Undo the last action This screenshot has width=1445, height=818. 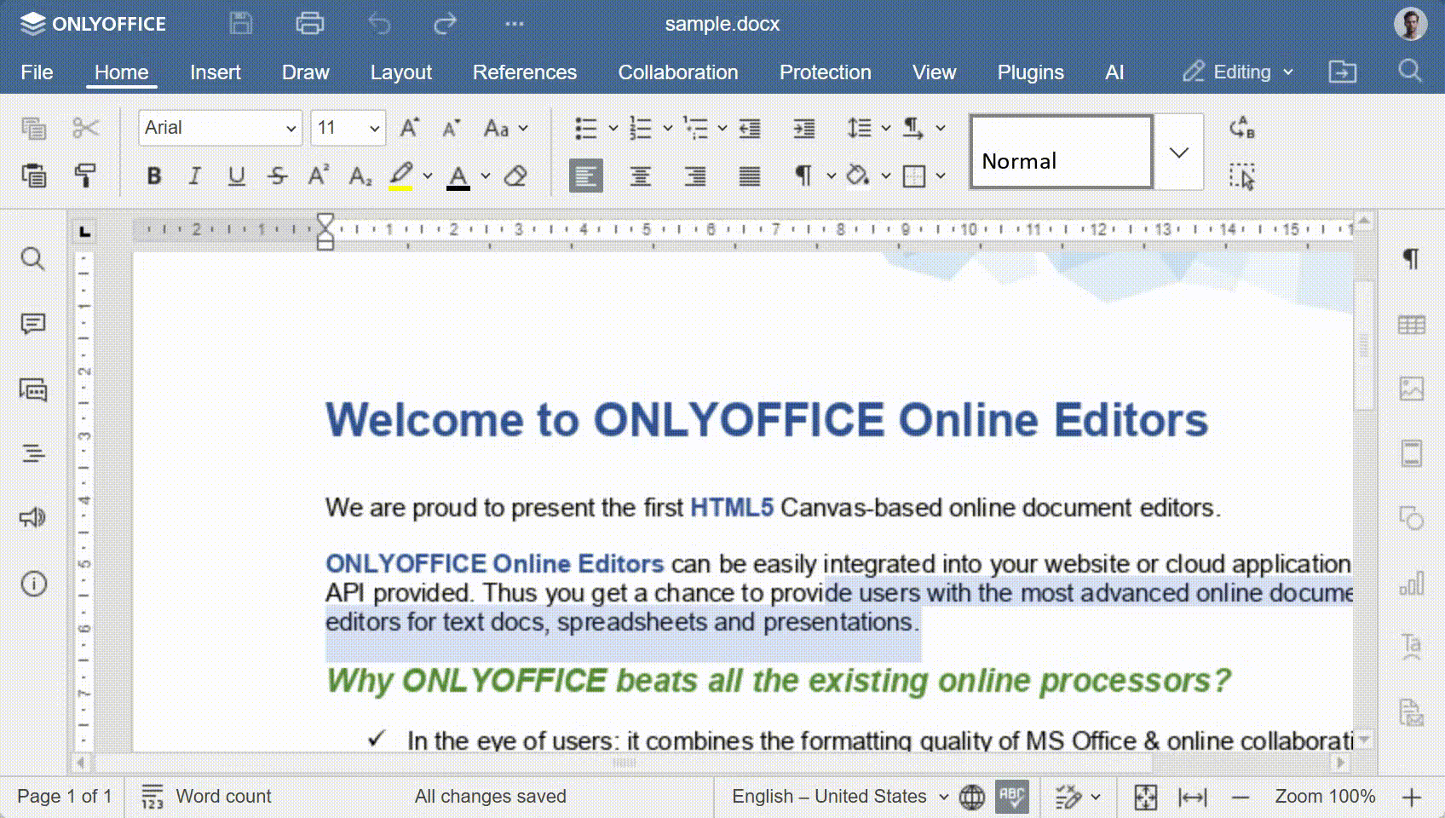coord(379,23)
